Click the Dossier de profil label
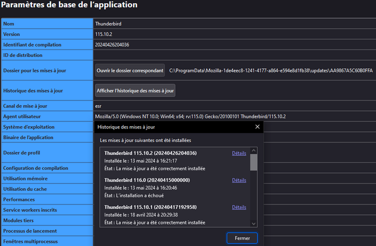The width and height of the screenshot is (376, 246). (x=21, y=153)
